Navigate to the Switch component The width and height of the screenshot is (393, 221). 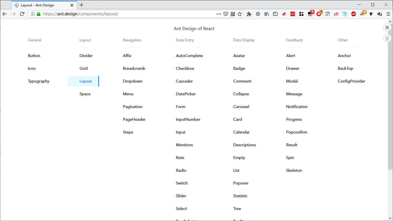tap(182, 183)
